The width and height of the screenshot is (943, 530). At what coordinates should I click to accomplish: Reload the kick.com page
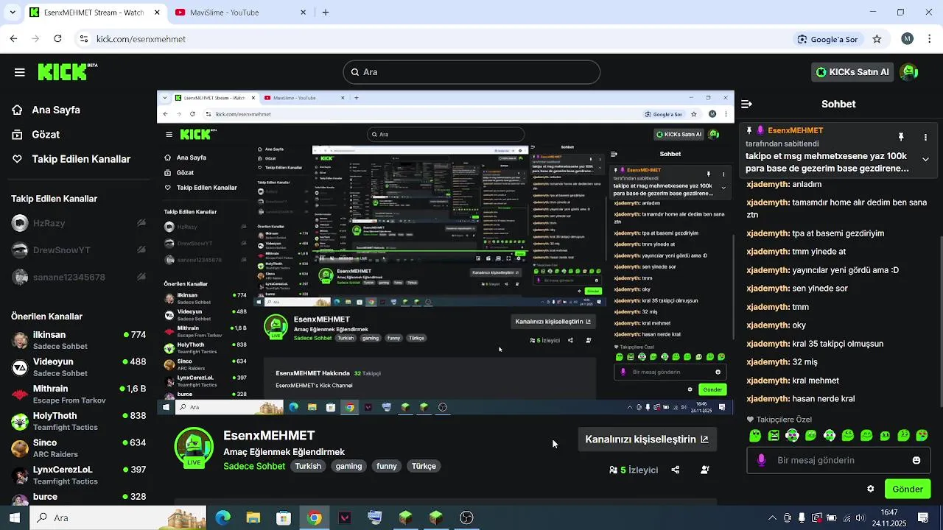point(57,39)
